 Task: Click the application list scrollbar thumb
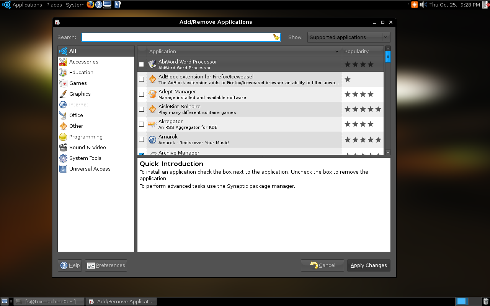tap(388, 57)
